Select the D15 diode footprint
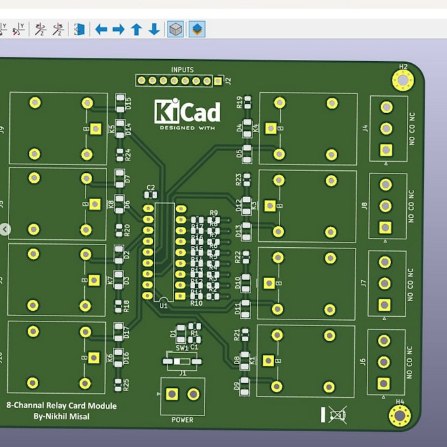Screen dimensions: 447x447 (120, 103)
